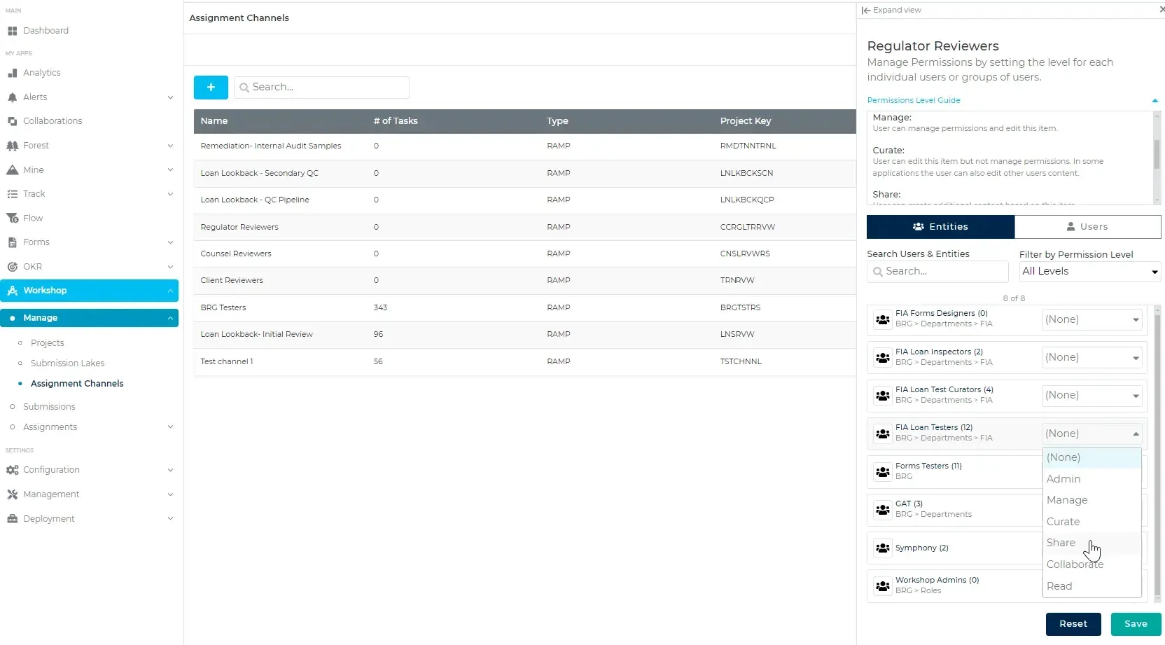Select the Forest trees icon
This screenshot has width=1165, height=645.
coord(12,146)
